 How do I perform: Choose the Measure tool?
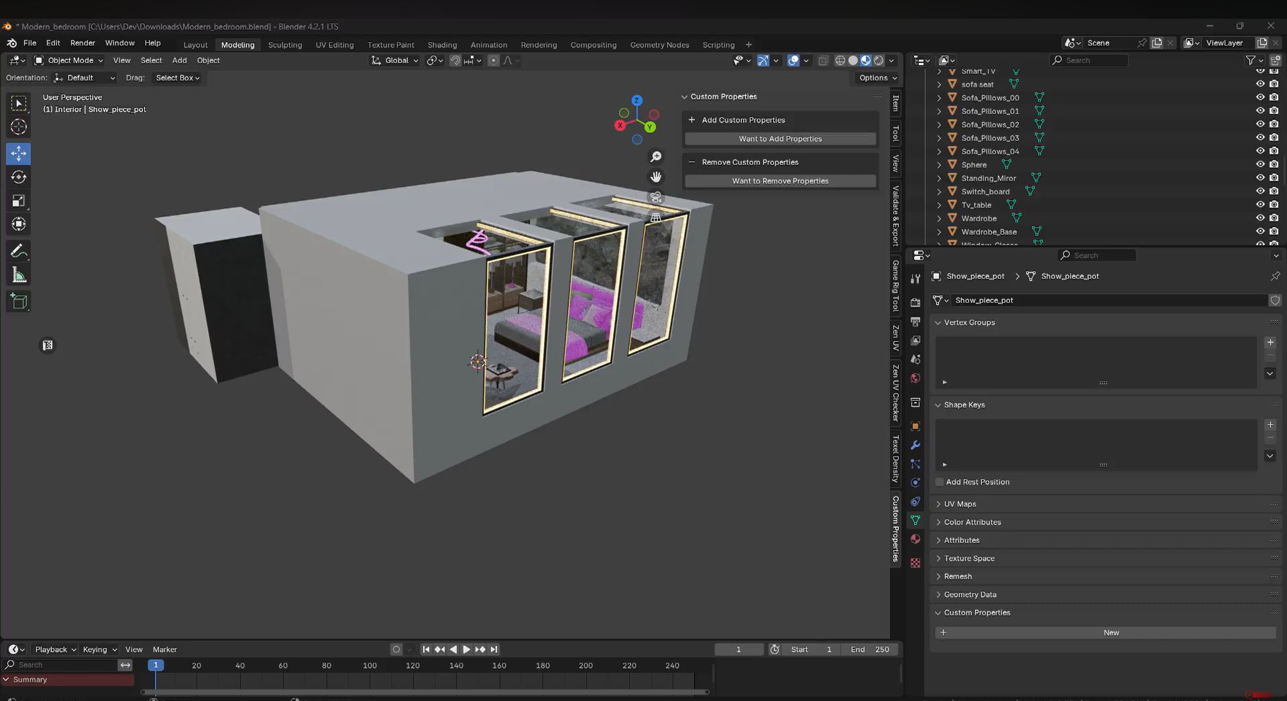coord(19,275)
